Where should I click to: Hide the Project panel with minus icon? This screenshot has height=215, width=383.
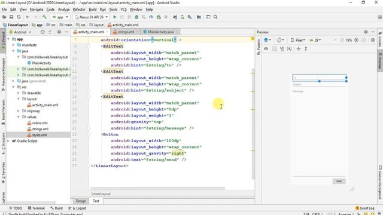66,32
